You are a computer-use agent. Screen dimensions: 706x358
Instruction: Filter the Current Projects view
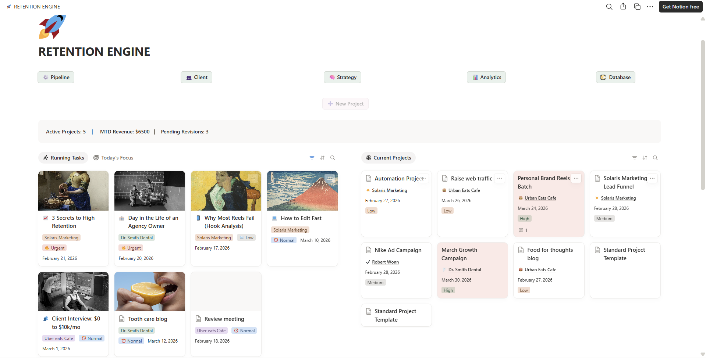point(635,158)
